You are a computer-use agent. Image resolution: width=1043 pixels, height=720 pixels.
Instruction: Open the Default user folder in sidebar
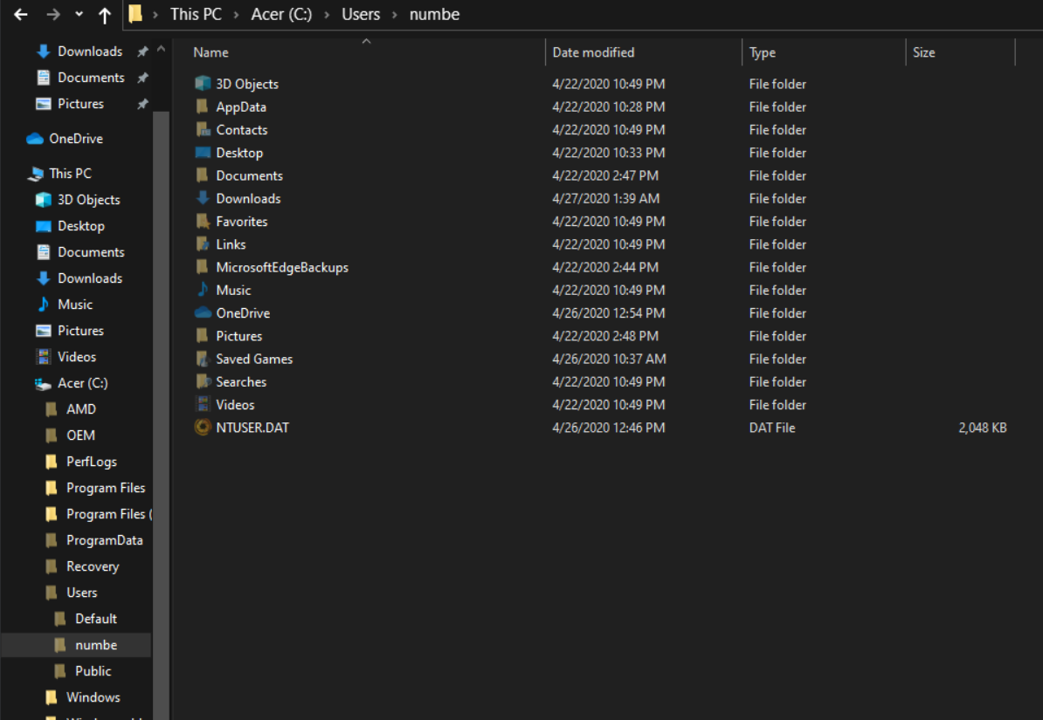[95, 619]
